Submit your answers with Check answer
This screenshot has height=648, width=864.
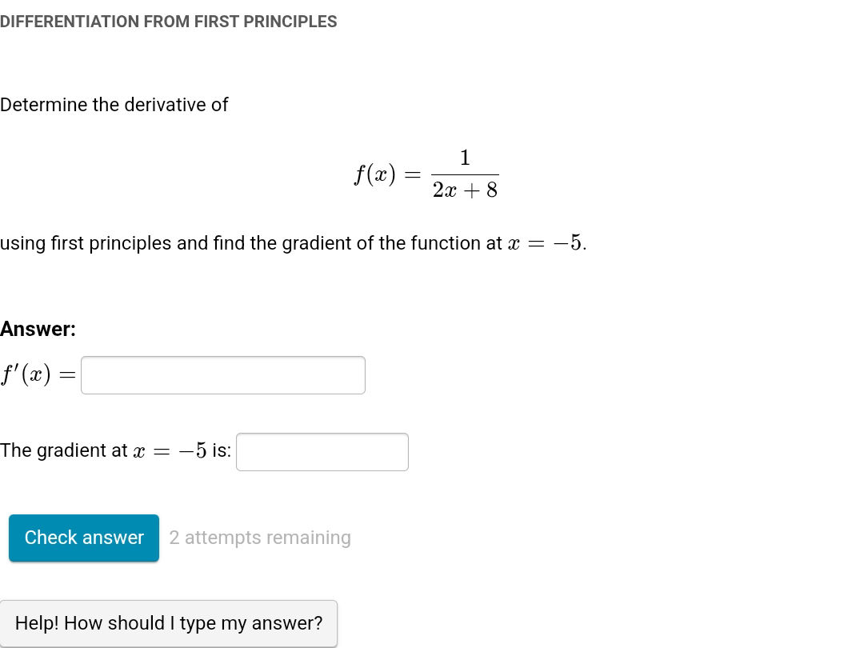pyautogui.click(x=83, y=538)
